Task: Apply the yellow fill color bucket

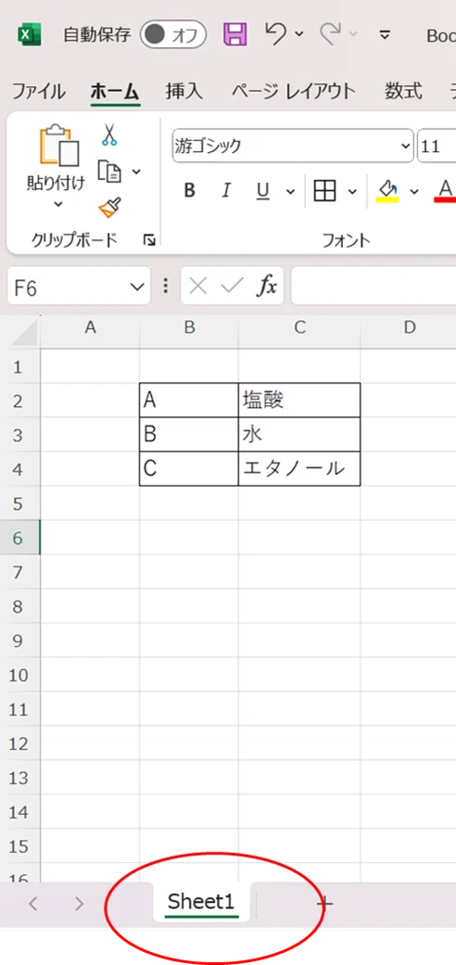Action: coord(387,191)
